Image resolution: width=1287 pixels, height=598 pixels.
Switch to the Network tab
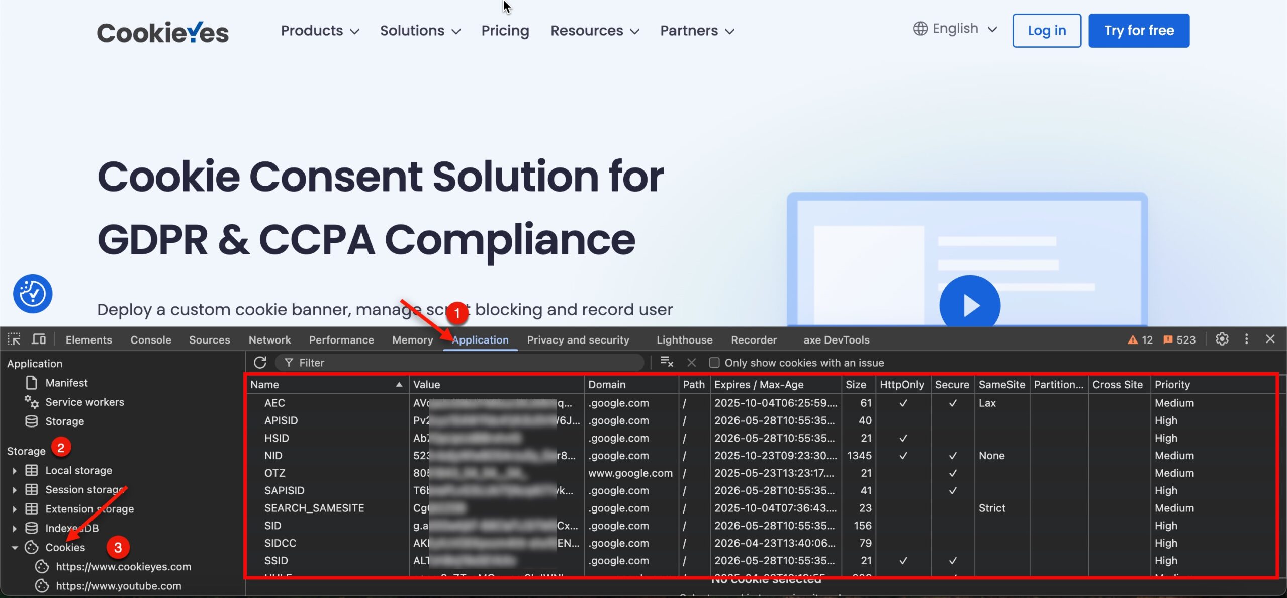pyautogui.click(x=269, y=340)
